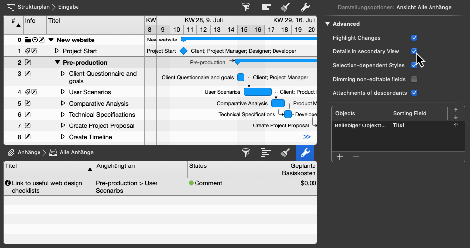This screenshot has height=248, width=470.
Task: Collapse the Pre-production task group
Action: (x=57, y=63)
